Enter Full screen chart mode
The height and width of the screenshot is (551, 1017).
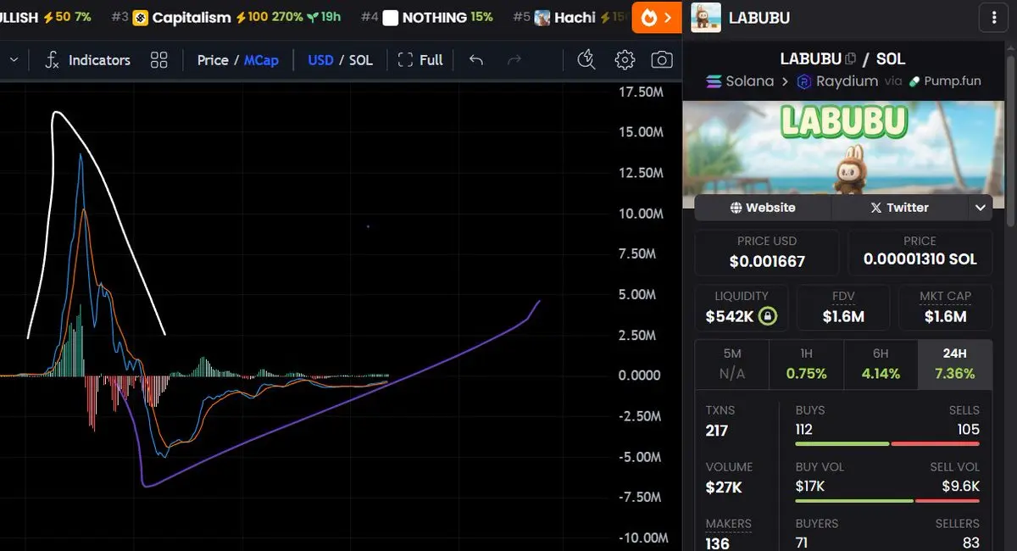tap(420, 60)
